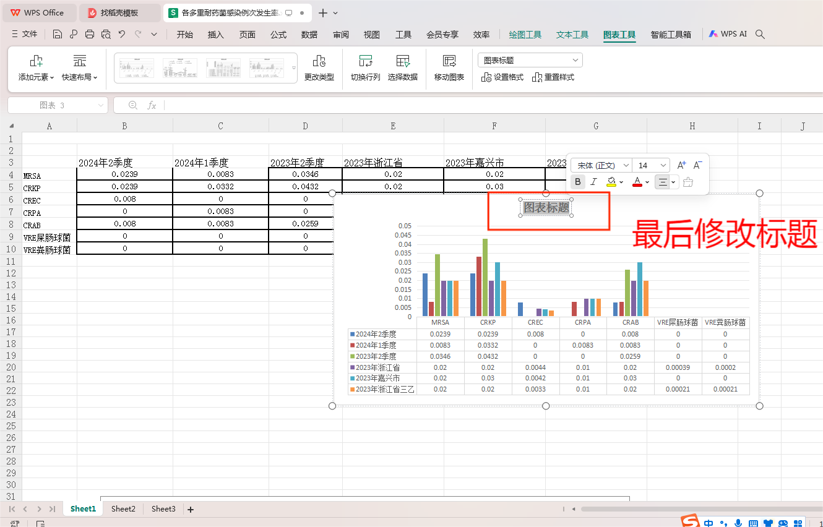Open the 图表工具 ribbon tab
The width and height of the screenshot is (823, 527).
(619, 35)
